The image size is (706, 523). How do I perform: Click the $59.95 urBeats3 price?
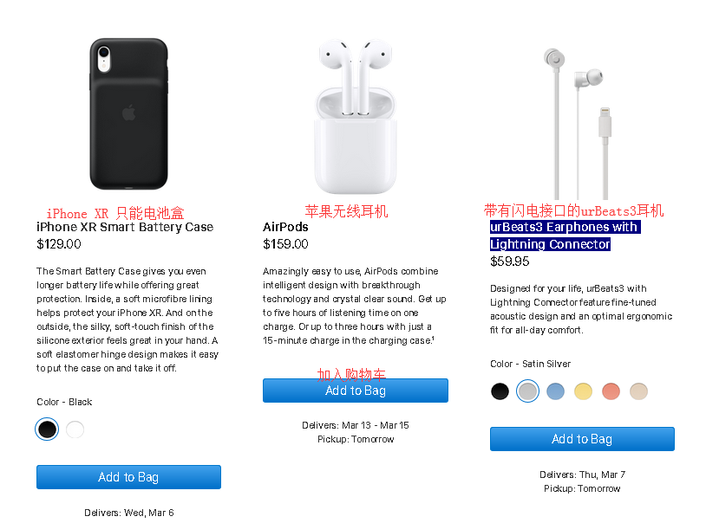[x=510, y=261]
